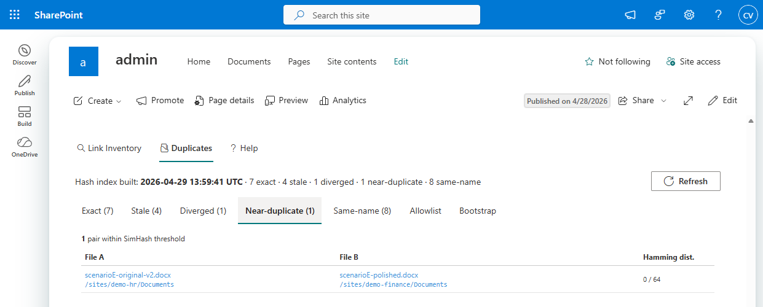Go to Home in site navigation
The height and width of the screenshot is (307, 763).
point(199,61)
